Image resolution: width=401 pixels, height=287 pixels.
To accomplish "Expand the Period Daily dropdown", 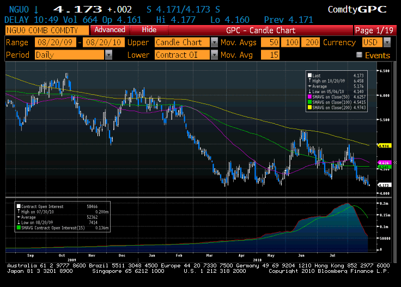I will (108, 55).
